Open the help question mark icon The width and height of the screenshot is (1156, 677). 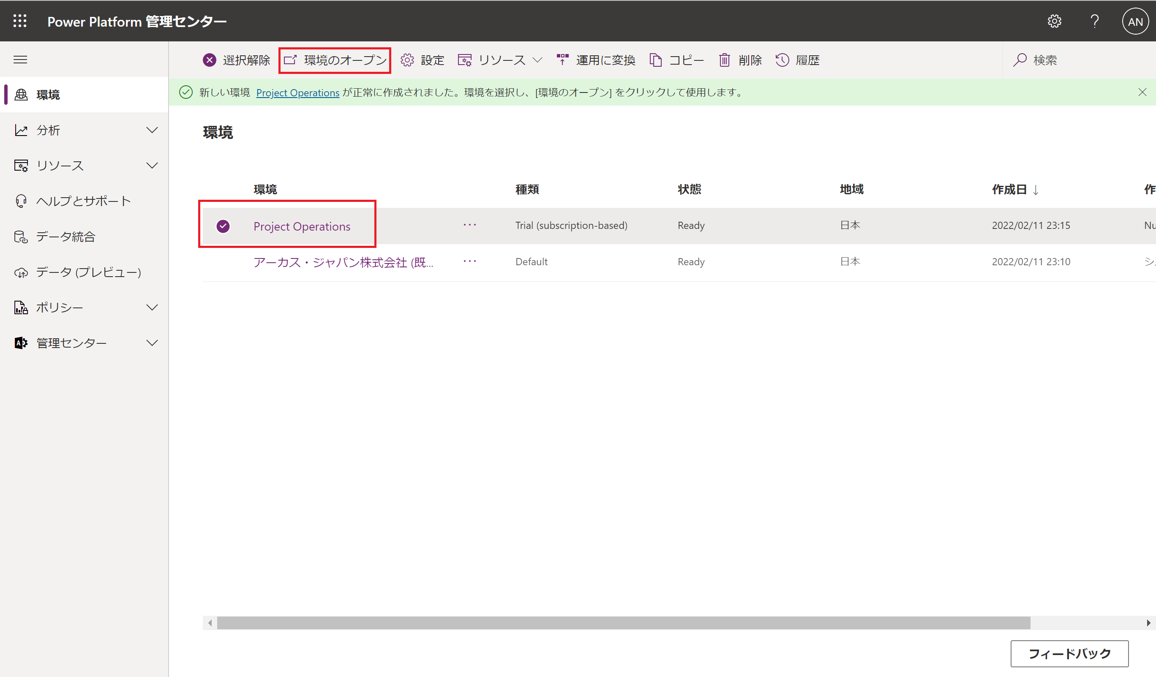click(x=1095, y=21)
